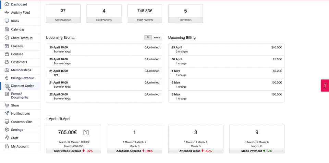Show all upcoming events
329x163 pixels.
tap(148, 38)
